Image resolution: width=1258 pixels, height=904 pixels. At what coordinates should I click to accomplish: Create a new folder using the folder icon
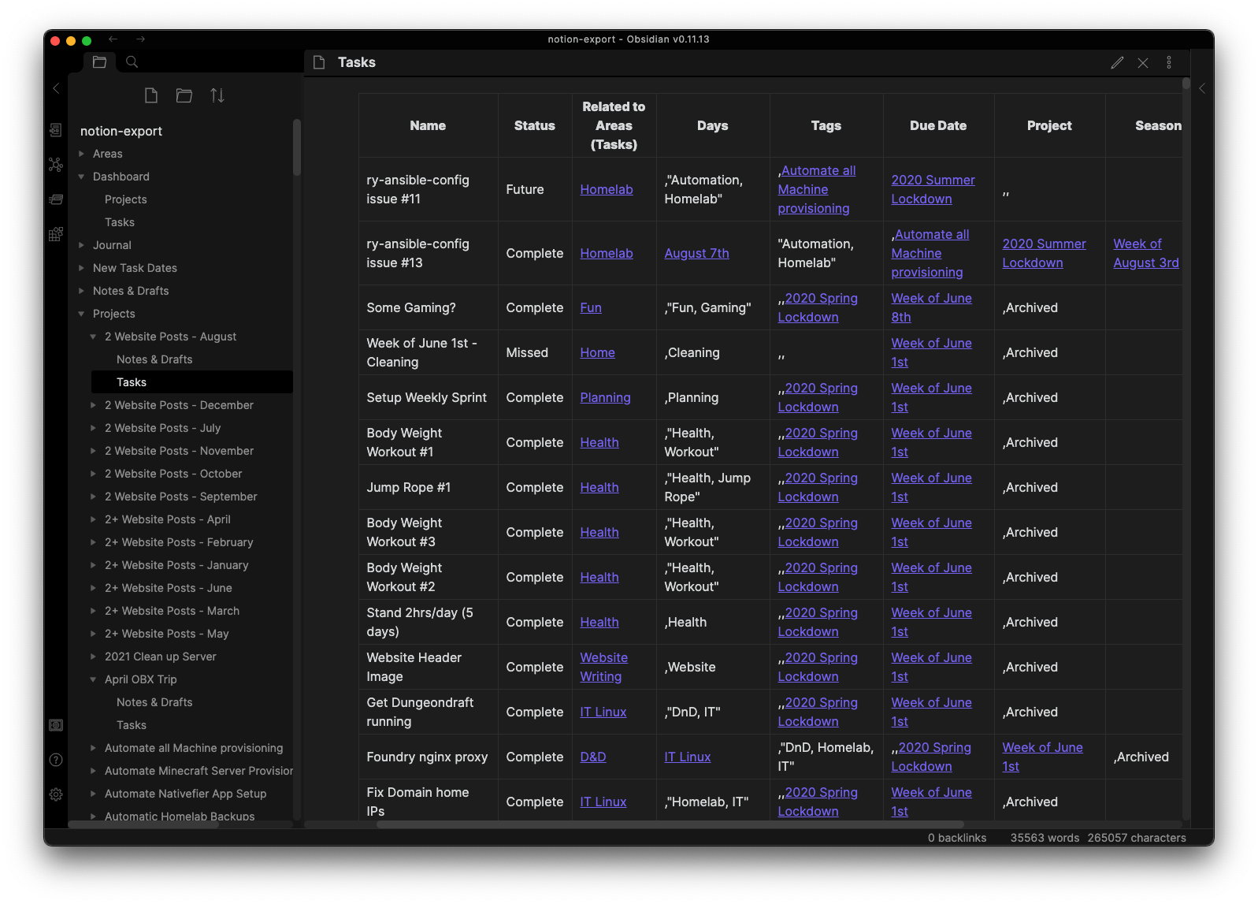coord(184,95)
